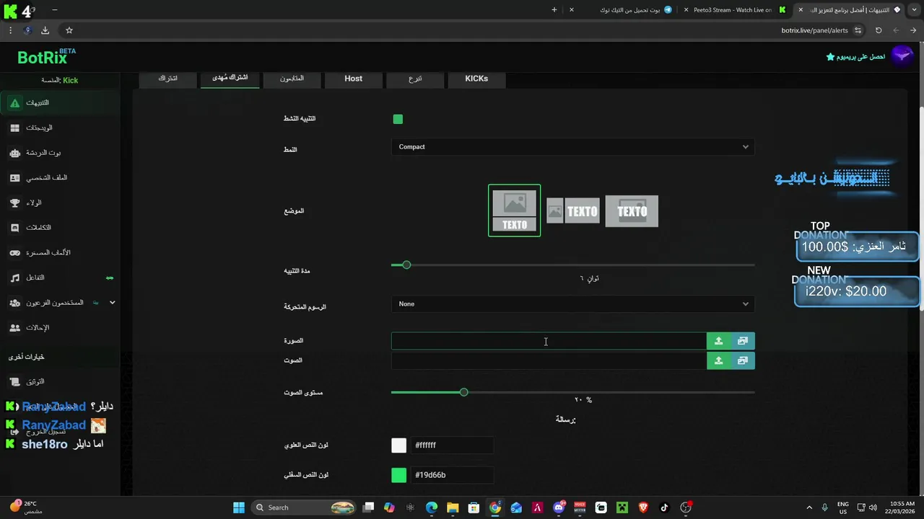Open الإحالات referrals people icon
This screenshot has height=519, width=924.
point(14,328)
